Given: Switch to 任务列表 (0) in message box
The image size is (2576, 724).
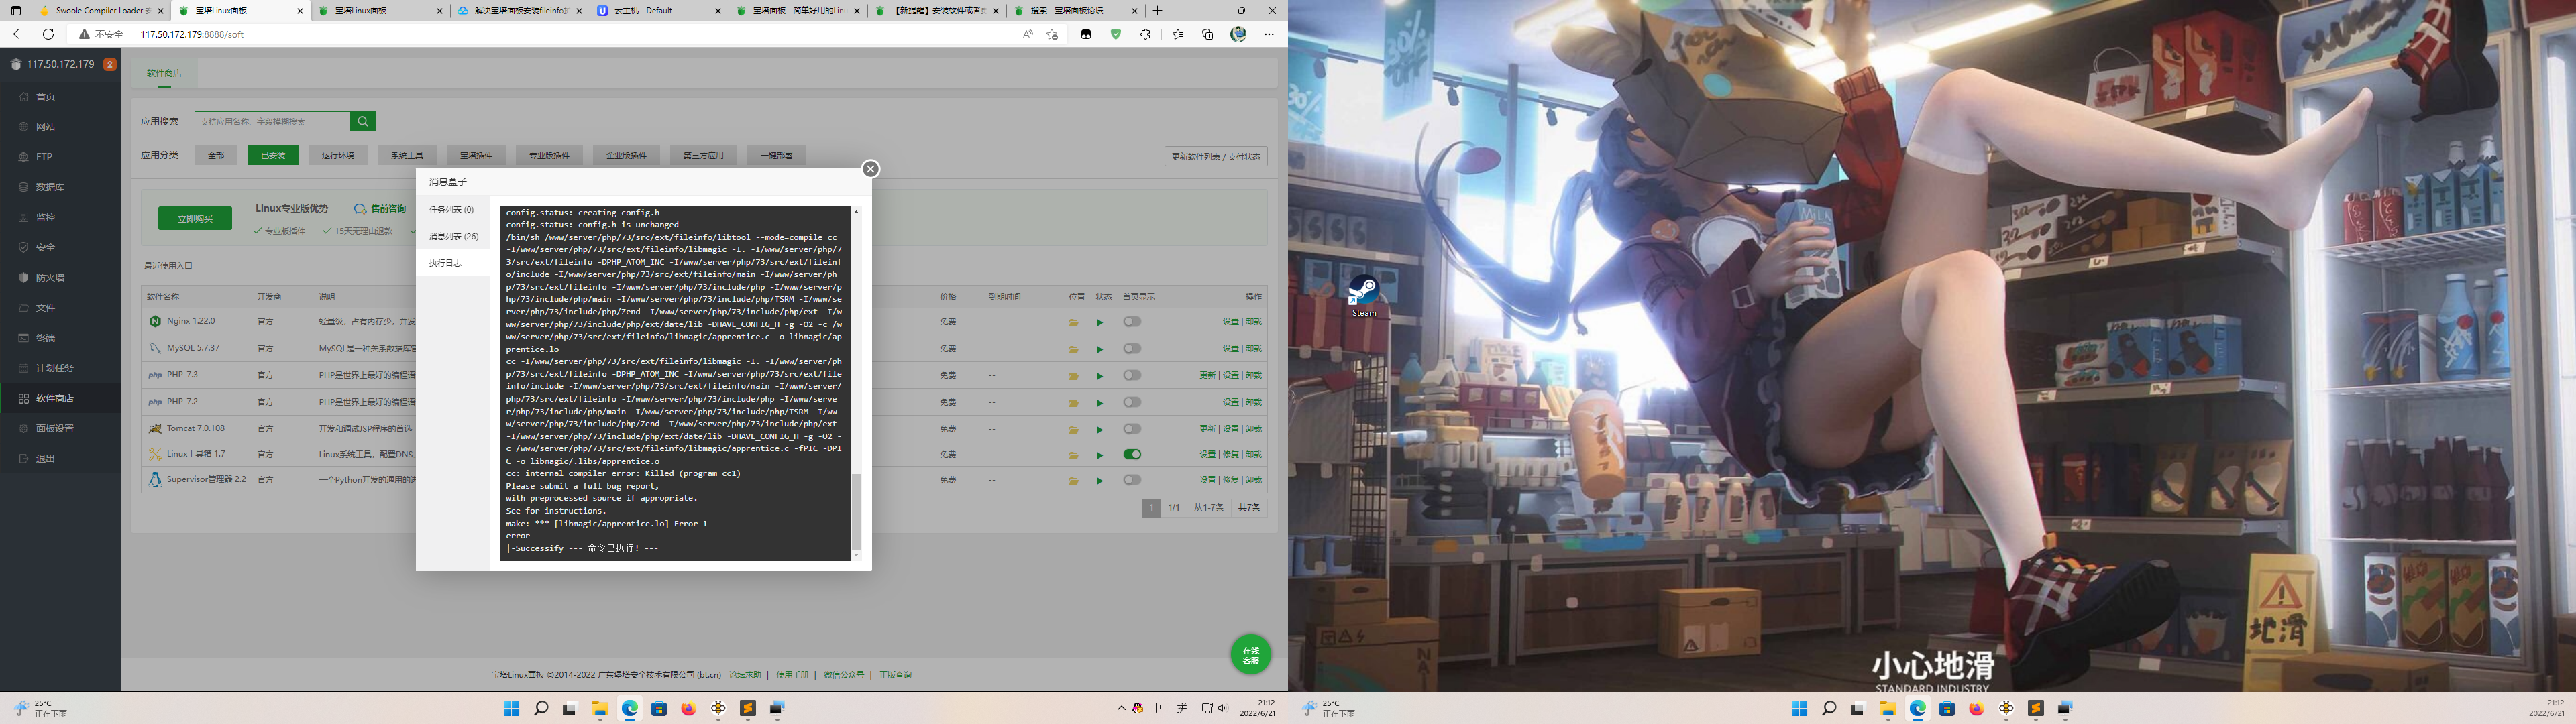Looking at the screenshot, I should (x=453, y=210).
